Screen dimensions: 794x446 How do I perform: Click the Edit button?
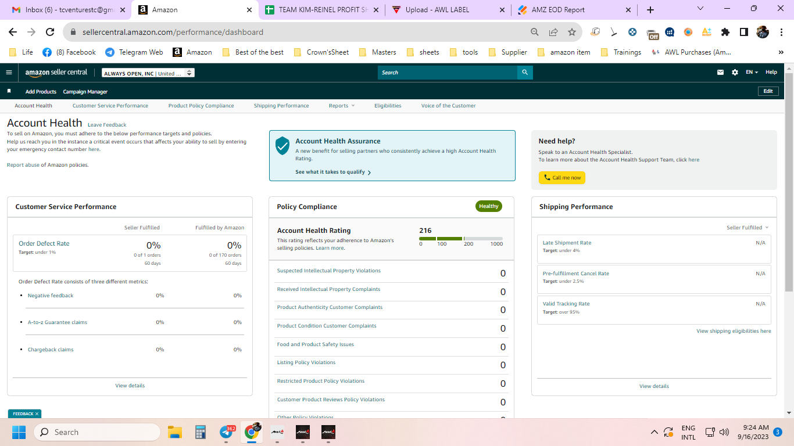click(768, 91)
